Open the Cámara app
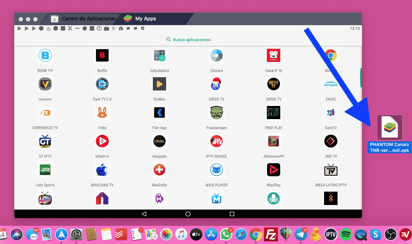 click(216, 55)
